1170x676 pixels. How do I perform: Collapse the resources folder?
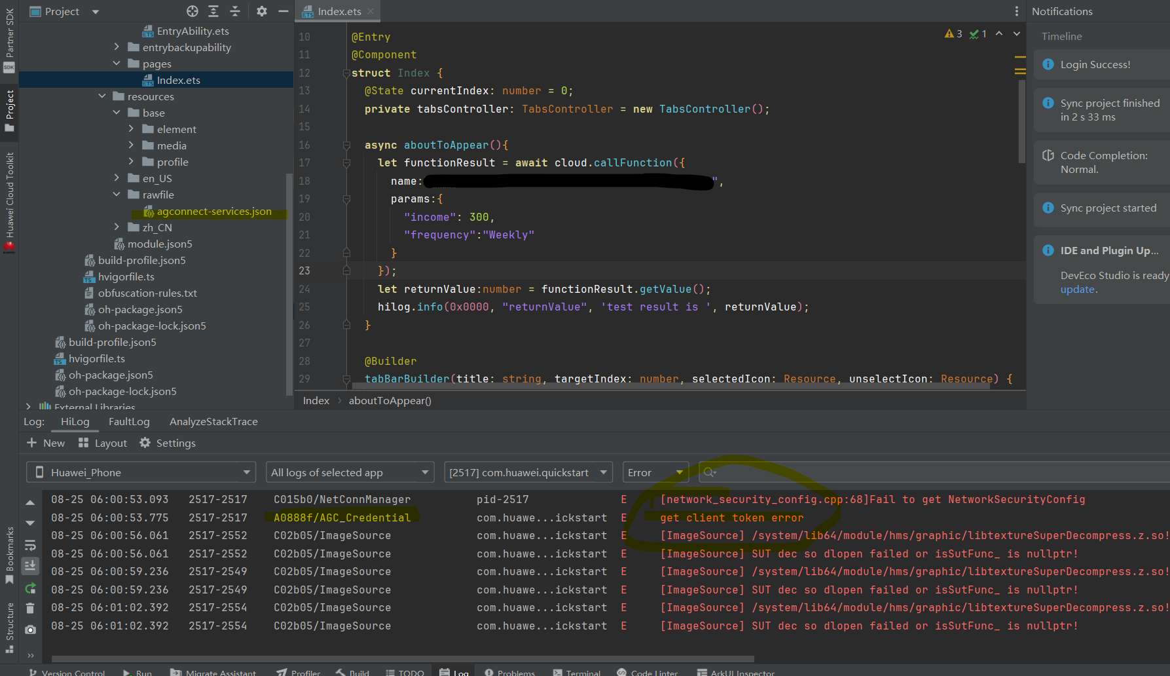(x=102, y=96)
